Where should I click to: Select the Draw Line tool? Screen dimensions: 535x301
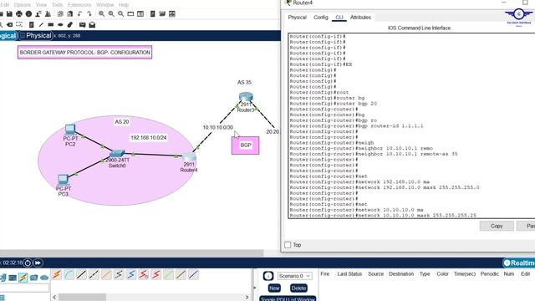click(x=41, y=25)
